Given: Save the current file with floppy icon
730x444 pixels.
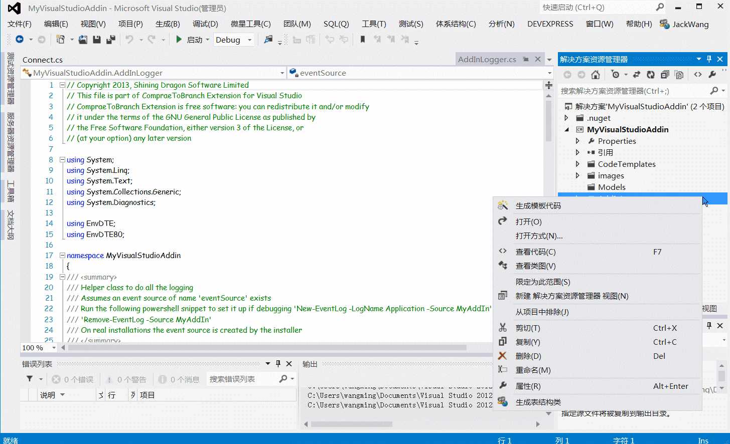Looking at the screenshot, I should pos(97,39).
